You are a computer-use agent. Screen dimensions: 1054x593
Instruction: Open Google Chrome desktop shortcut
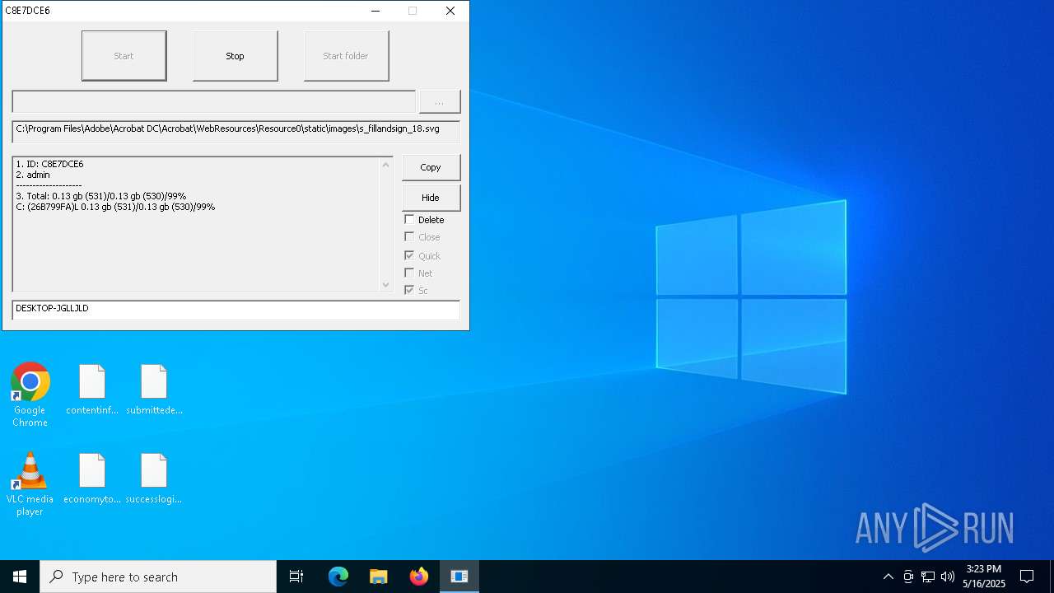click(x=30, y=395)
